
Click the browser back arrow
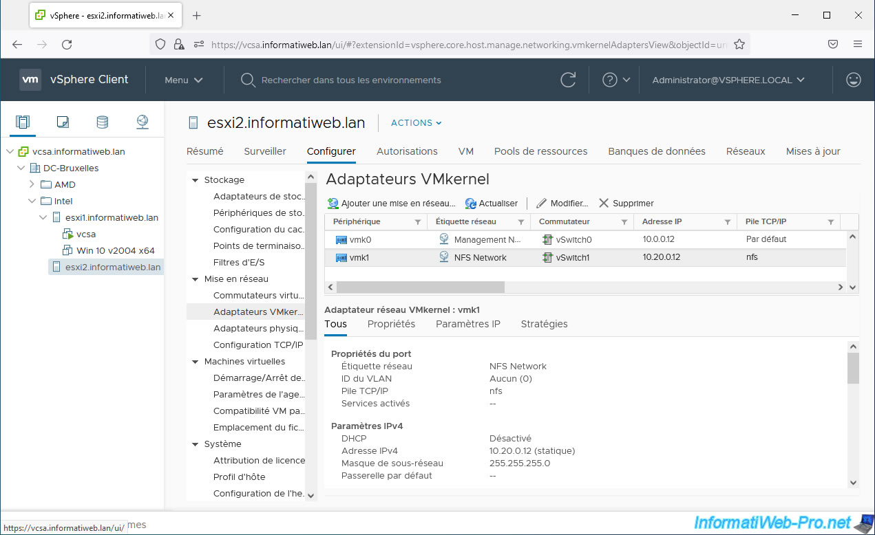pyautogui.click(x=17, y=44)
